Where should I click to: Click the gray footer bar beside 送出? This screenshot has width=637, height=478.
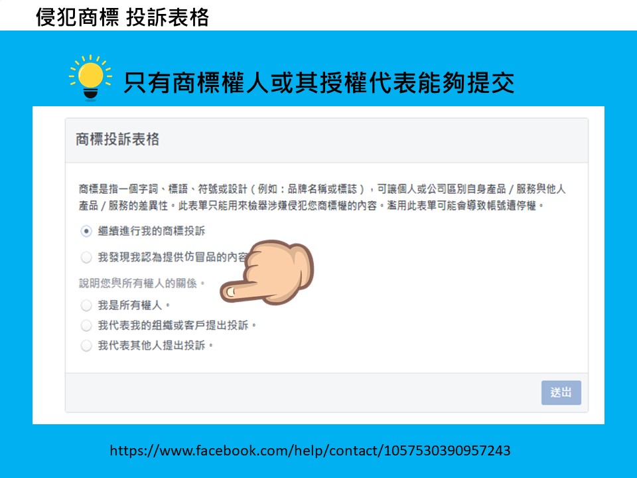tap(303, 392)
